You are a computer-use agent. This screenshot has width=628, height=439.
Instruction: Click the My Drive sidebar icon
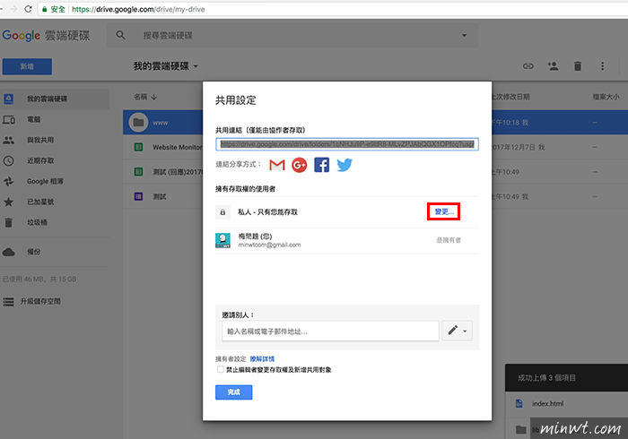[8, 99]
